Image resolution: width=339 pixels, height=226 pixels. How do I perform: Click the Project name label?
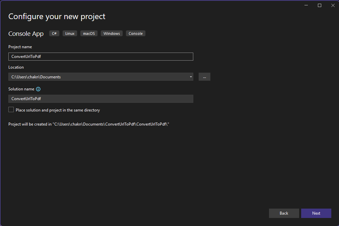pyautogui.click(x=20, y=47)
